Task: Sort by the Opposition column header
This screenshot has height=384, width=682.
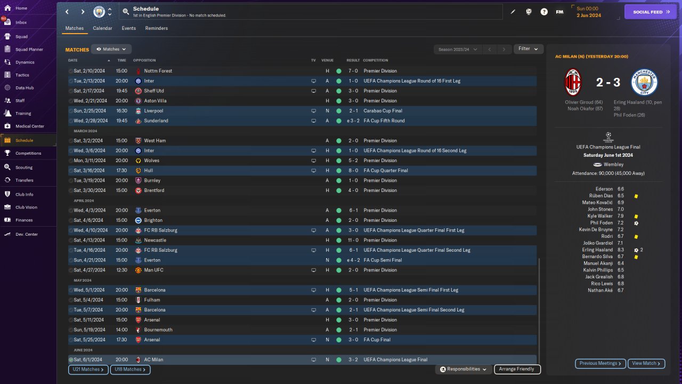Action: [x=144, y=60]
